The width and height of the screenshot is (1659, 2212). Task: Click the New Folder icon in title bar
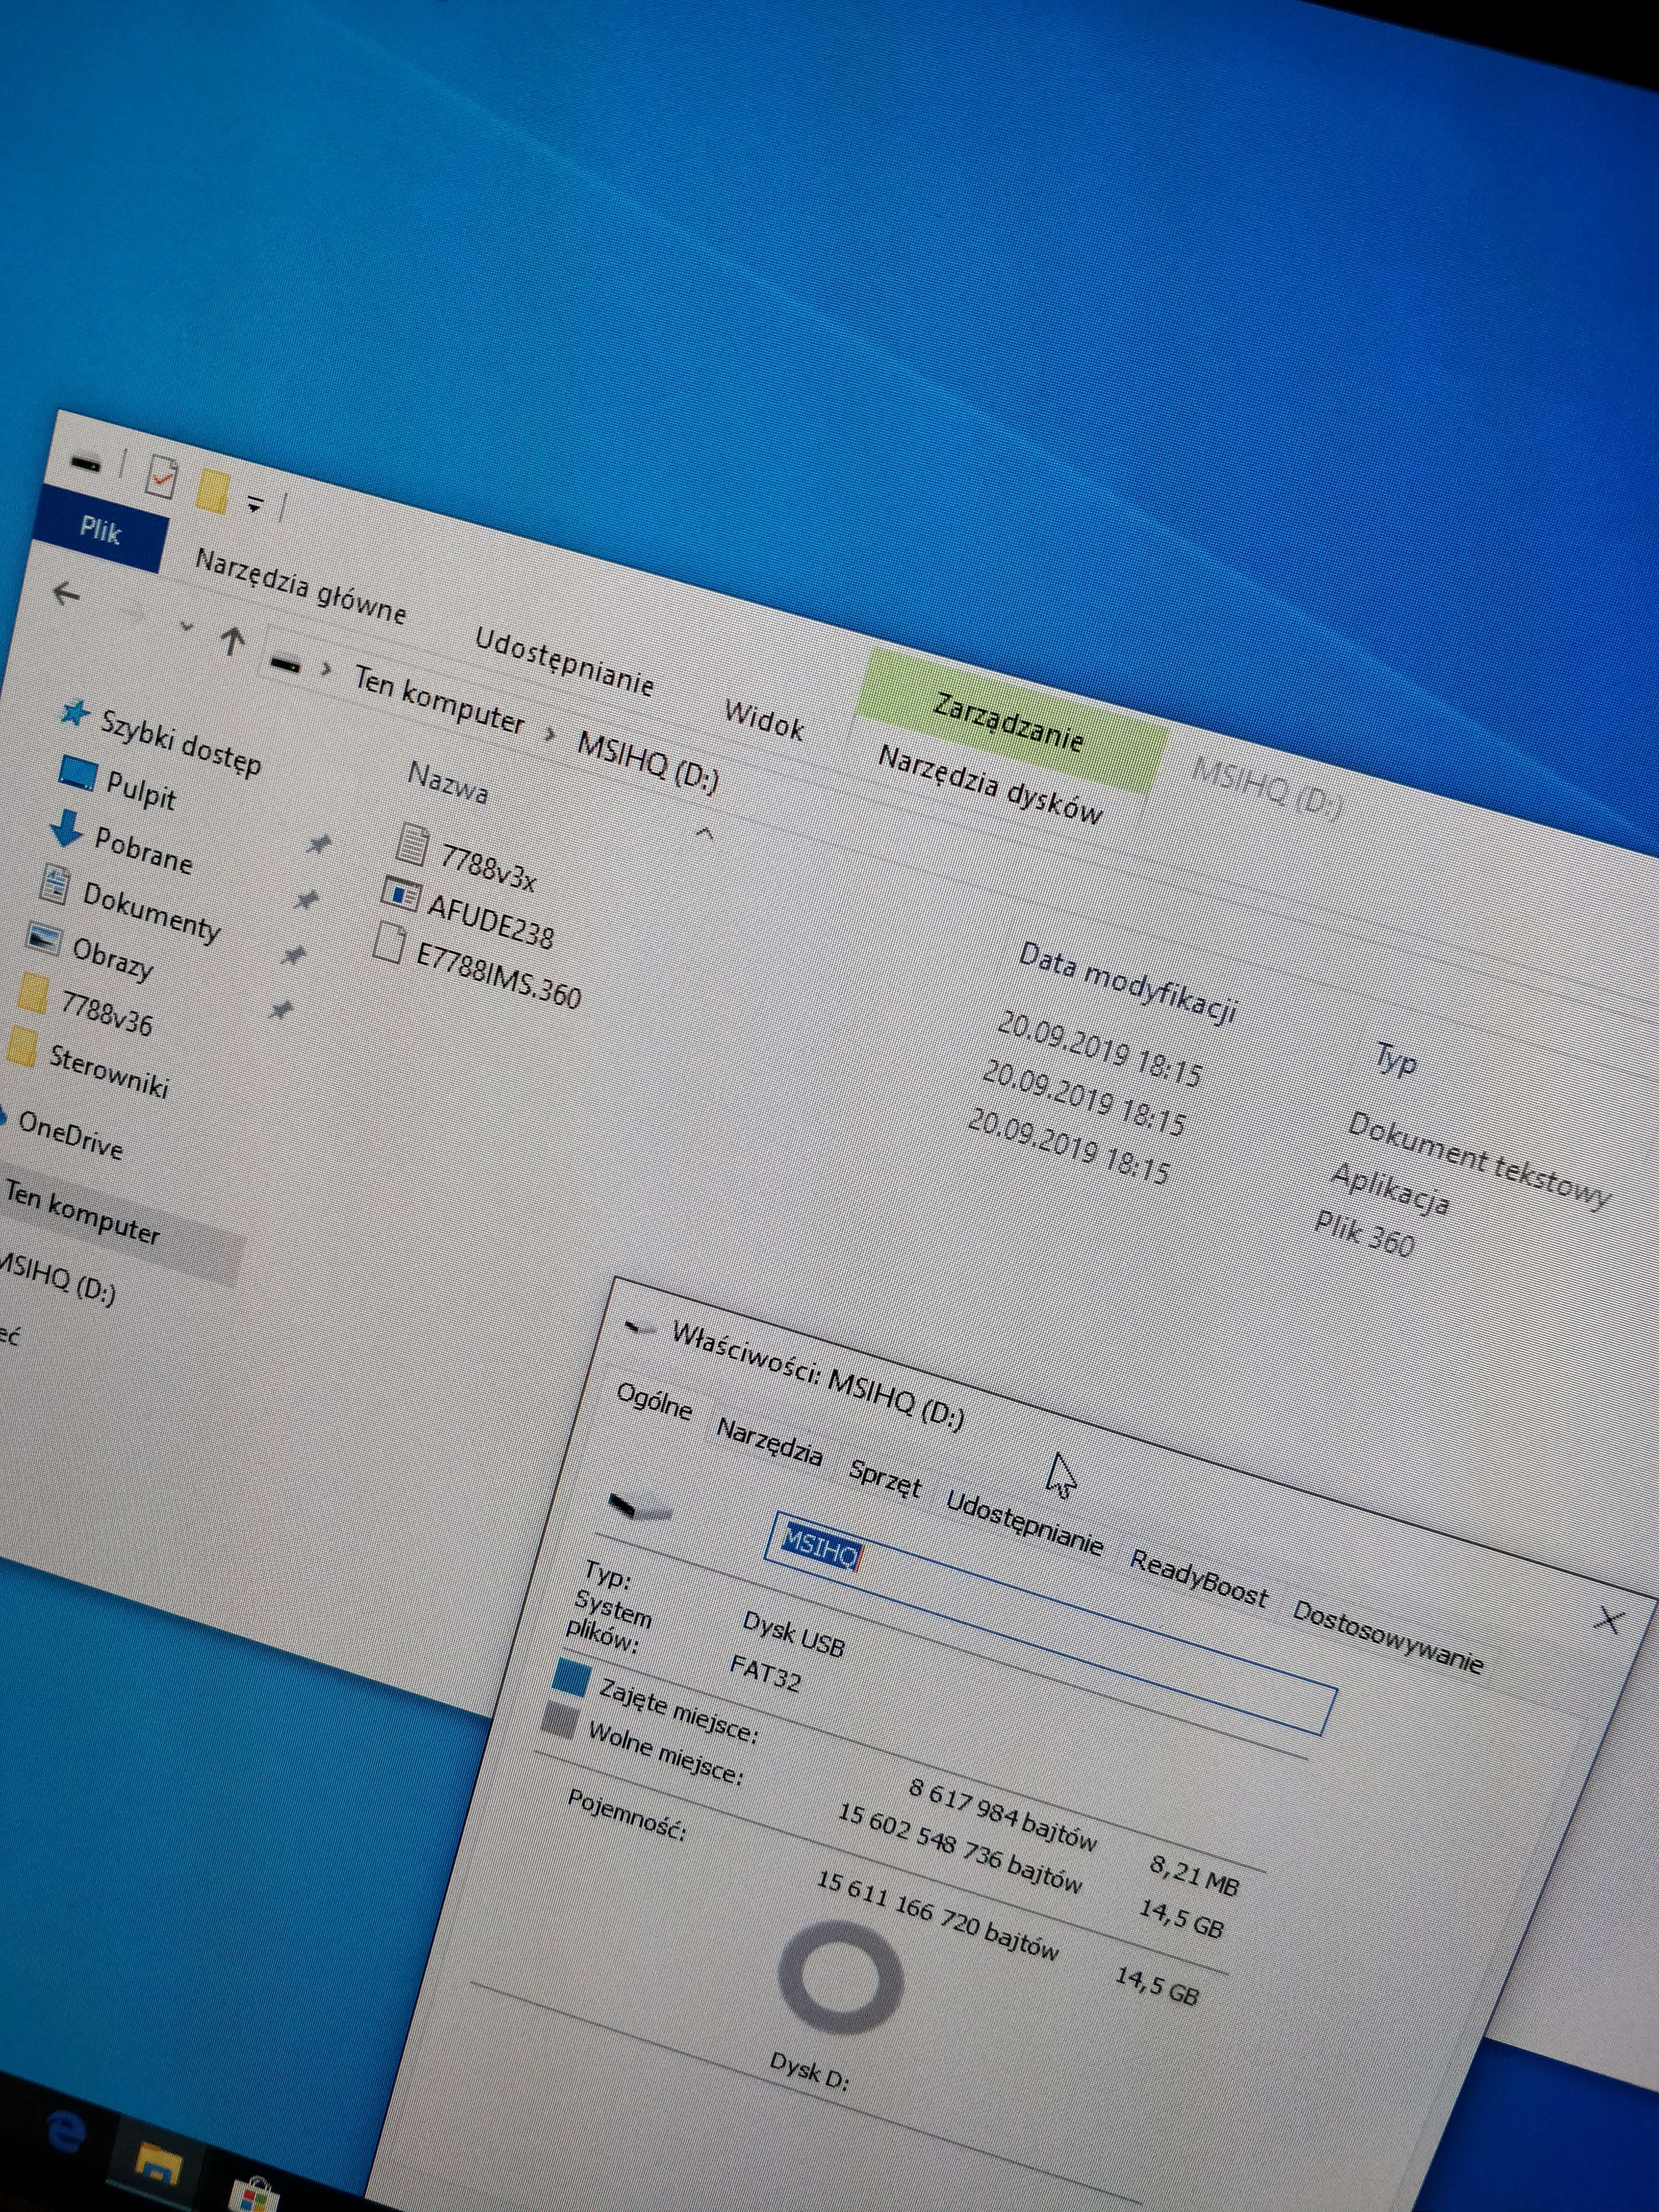pyautogui.click(x=212, y=492)
